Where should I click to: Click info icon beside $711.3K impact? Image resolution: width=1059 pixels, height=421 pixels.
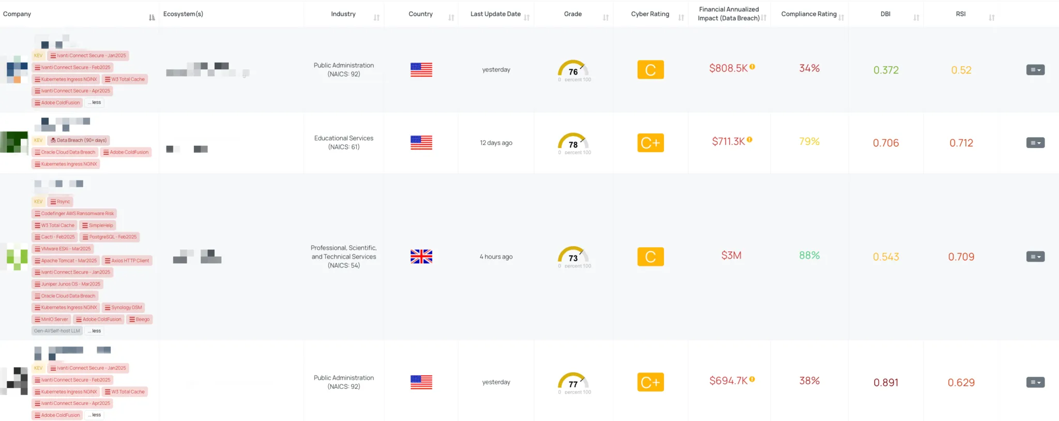pyautogui.click(x=749, y=140)
